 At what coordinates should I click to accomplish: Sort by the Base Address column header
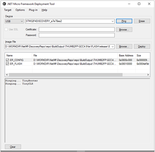pos(126,56)
